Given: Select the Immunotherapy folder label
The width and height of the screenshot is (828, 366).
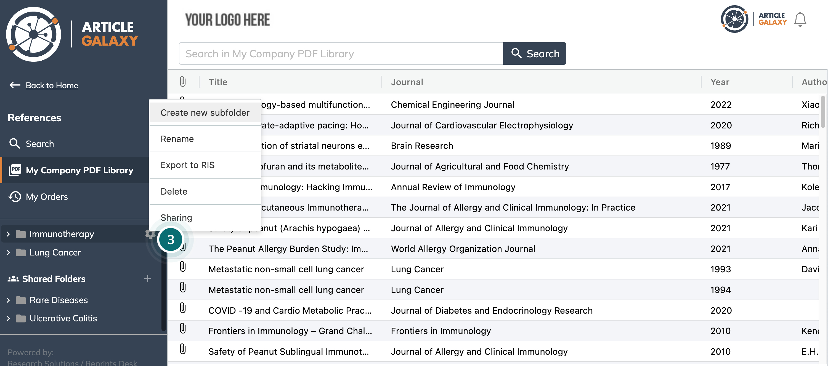Looking at the screenshot, I should (x=62, y=234).
